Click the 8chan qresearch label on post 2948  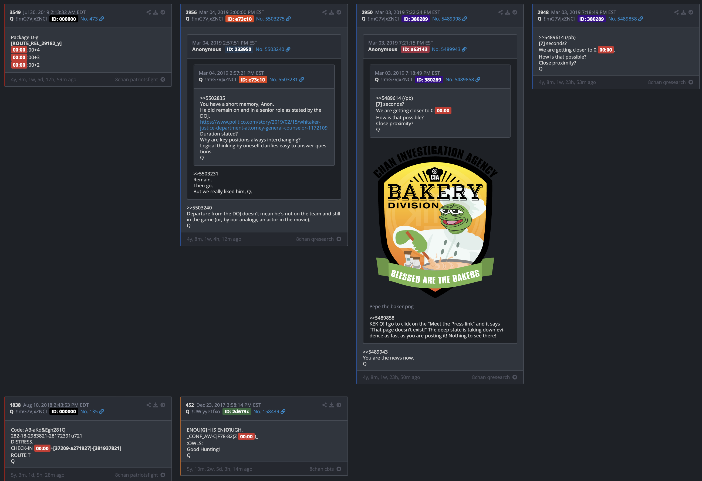667,82
